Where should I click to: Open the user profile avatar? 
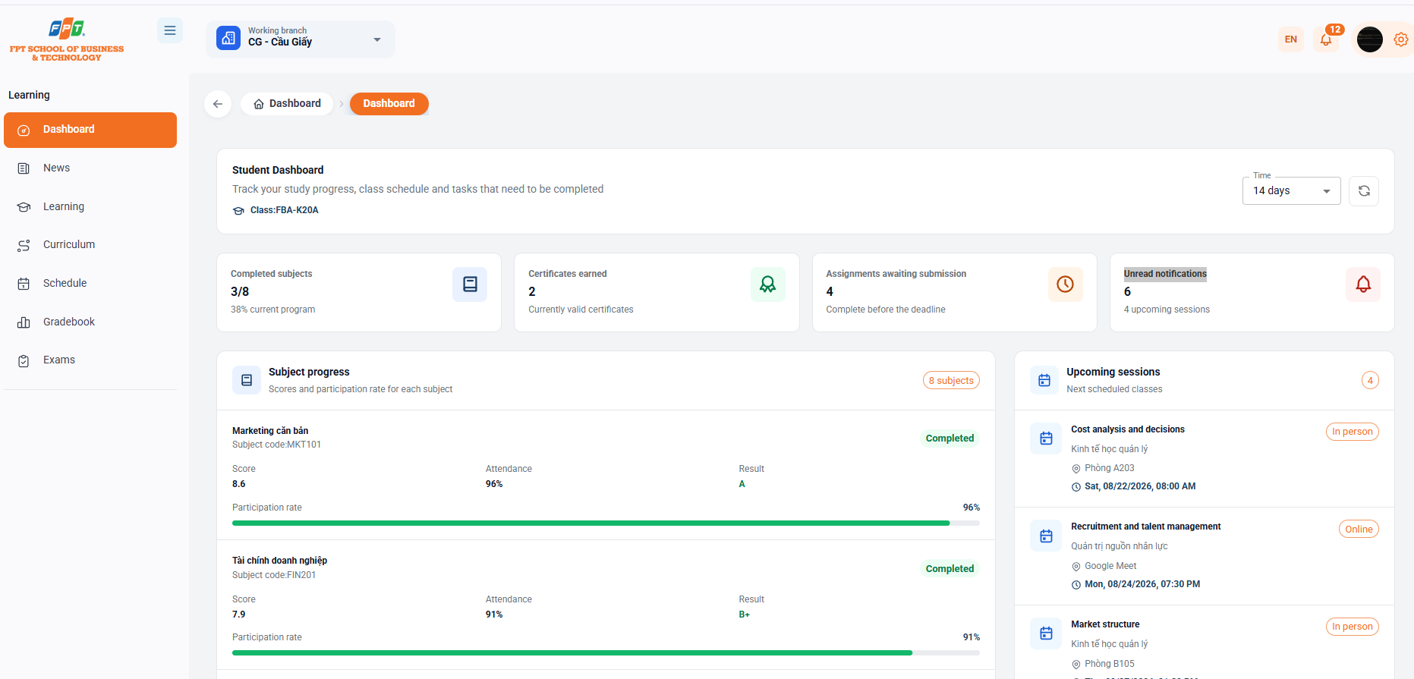tap(1370, 39)
